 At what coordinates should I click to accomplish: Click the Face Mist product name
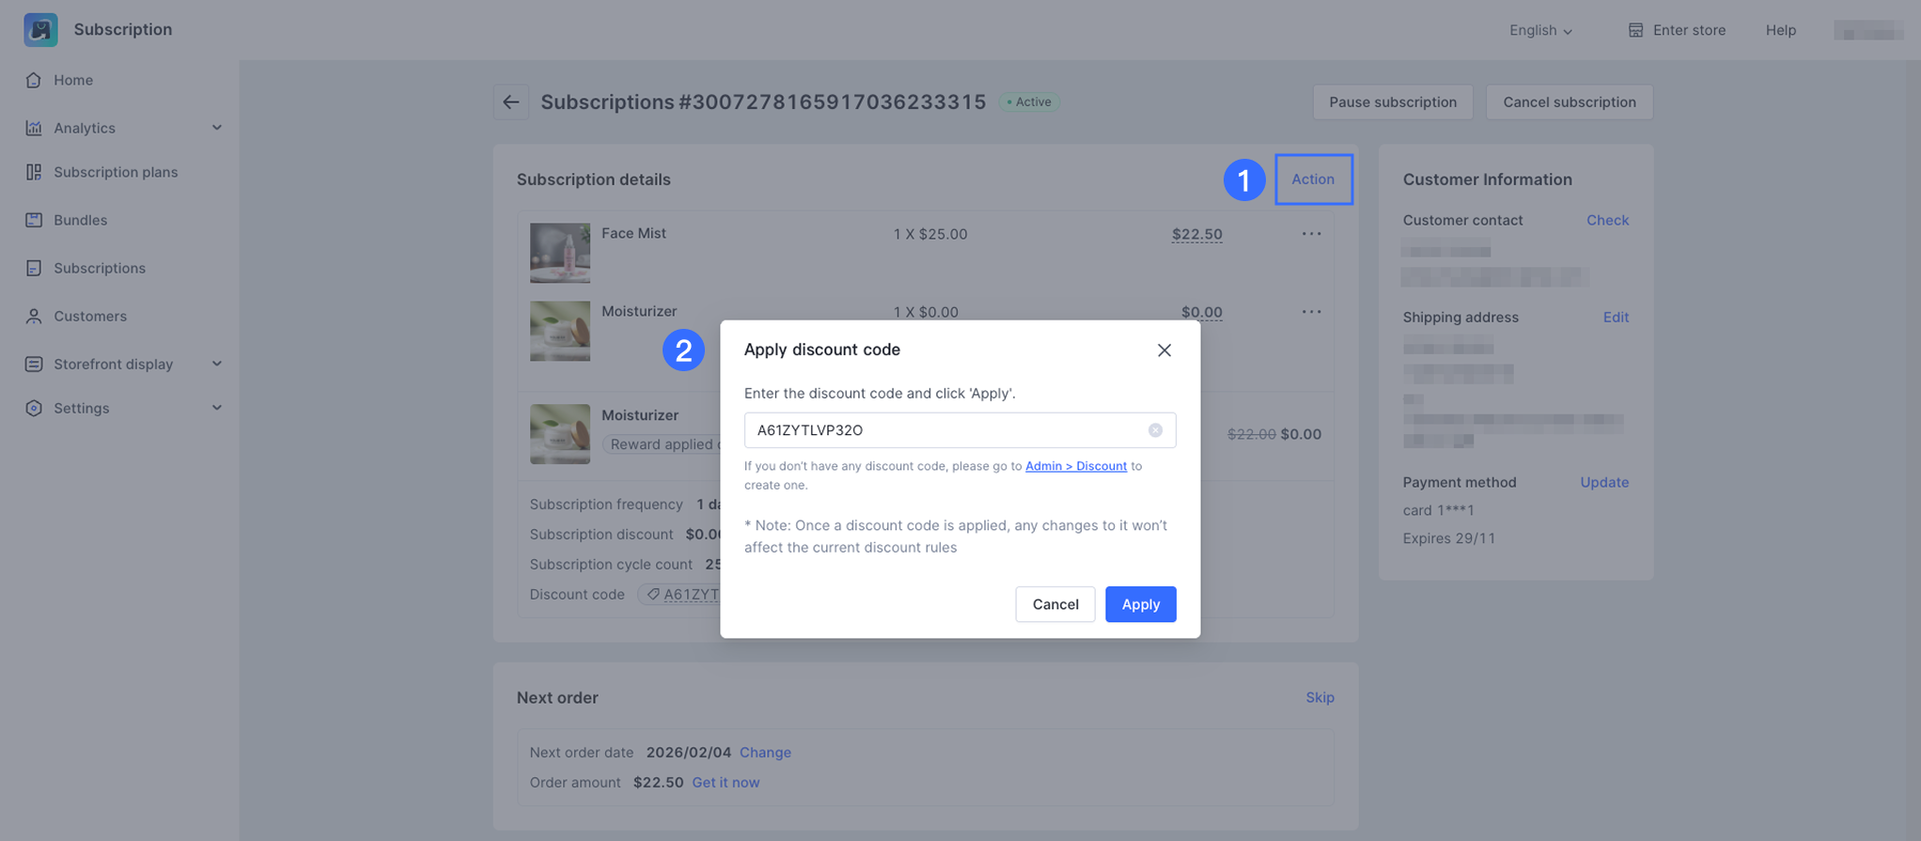pyautogui.click(x=633, y=233)
